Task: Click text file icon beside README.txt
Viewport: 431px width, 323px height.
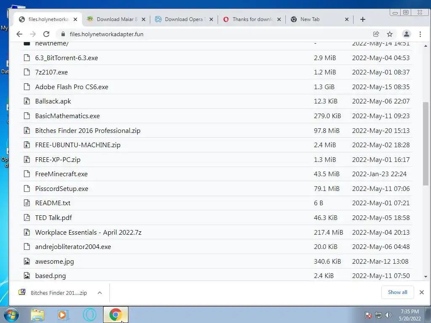Action: click(x=27, y=203)
